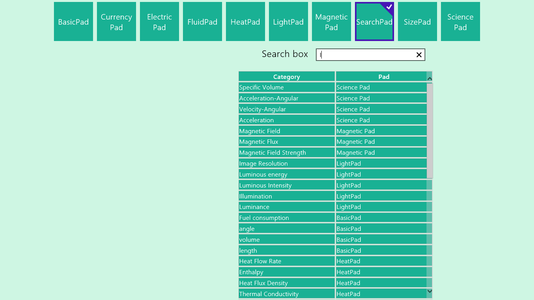Screen dimensions: 534x300
Task: Select the Magnetic Pad tile
Action: (332, 21)
